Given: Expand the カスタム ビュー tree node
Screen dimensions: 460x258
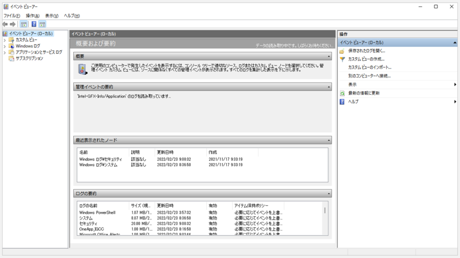Looking at the screenshot, I should (4, 40).
